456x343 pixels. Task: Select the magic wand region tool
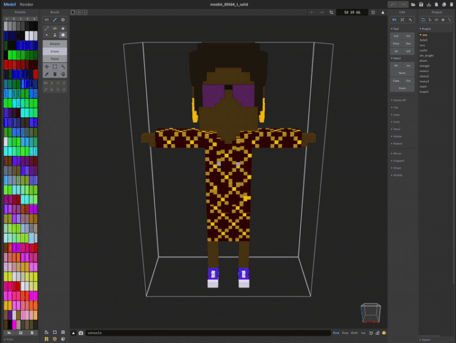coord(63,67)
